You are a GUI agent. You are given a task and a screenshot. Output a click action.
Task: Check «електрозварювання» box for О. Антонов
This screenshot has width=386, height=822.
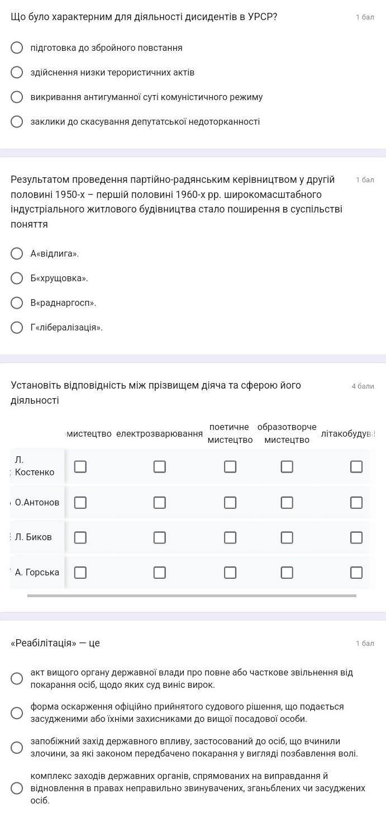pos(160,502)
